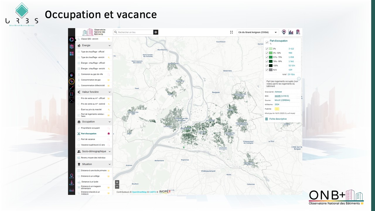Toggle the N/A legend checkbox
Screen dimensions: 375x211
267,70
